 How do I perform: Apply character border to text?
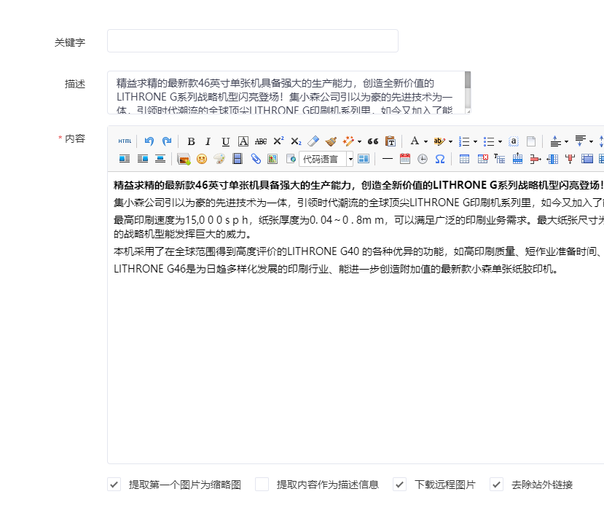click(x=243, y=141)
